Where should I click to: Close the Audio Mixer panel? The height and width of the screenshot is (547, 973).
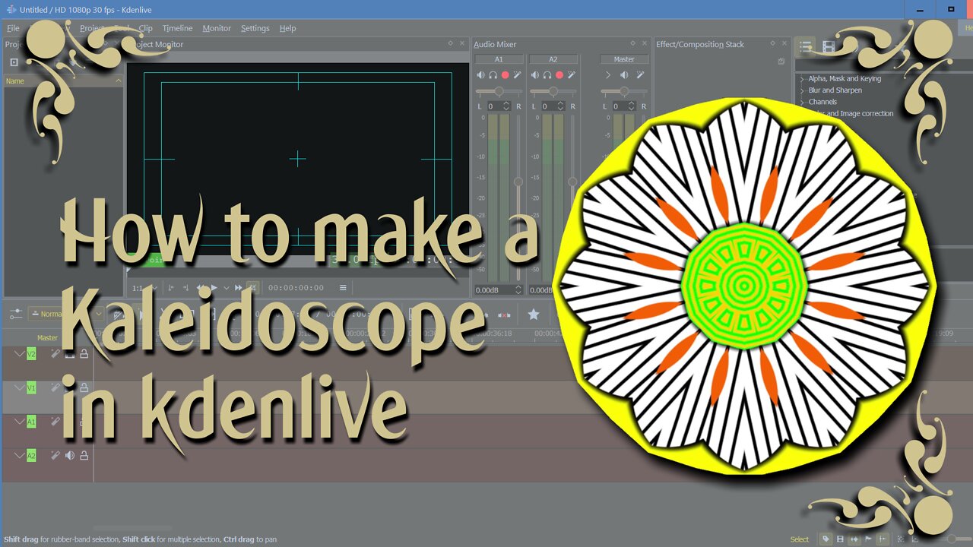click(645, 43)
